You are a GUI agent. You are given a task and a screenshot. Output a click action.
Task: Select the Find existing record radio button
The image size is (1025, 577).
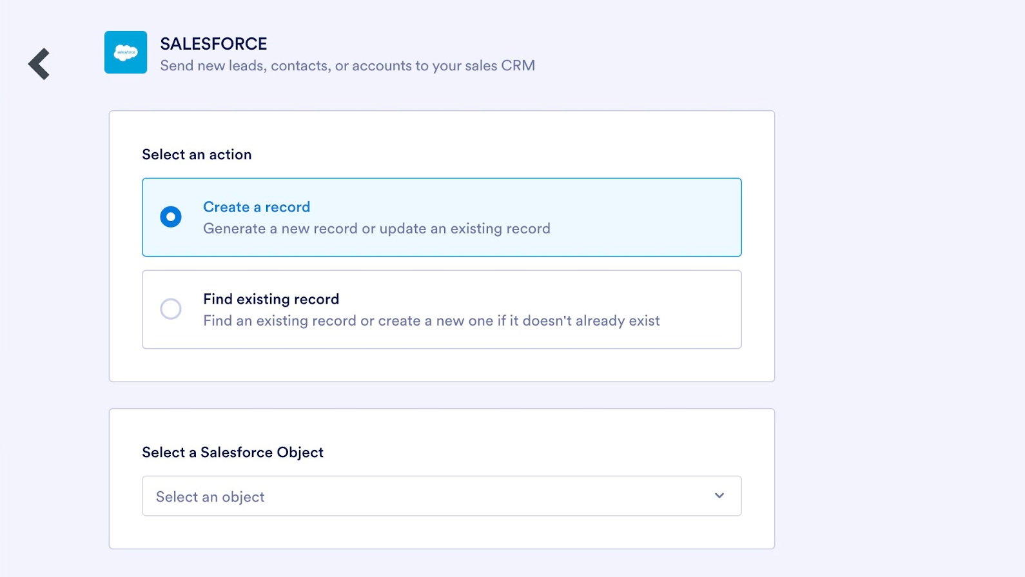tap(171, 309)
